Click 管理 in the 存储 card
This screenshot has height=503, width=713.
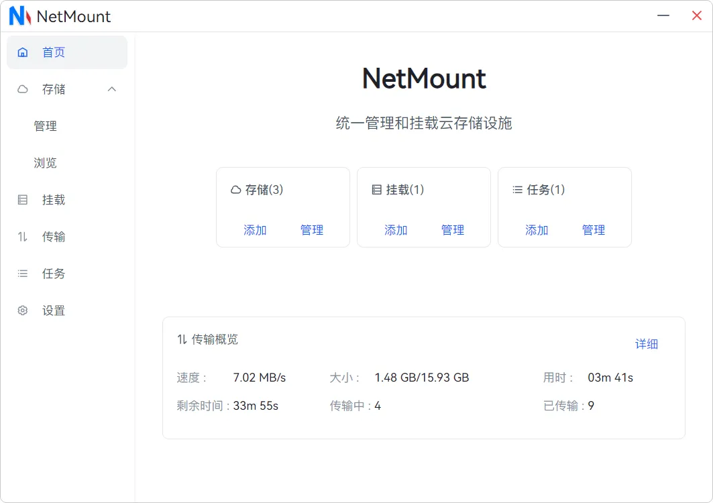tap(312, 230)
